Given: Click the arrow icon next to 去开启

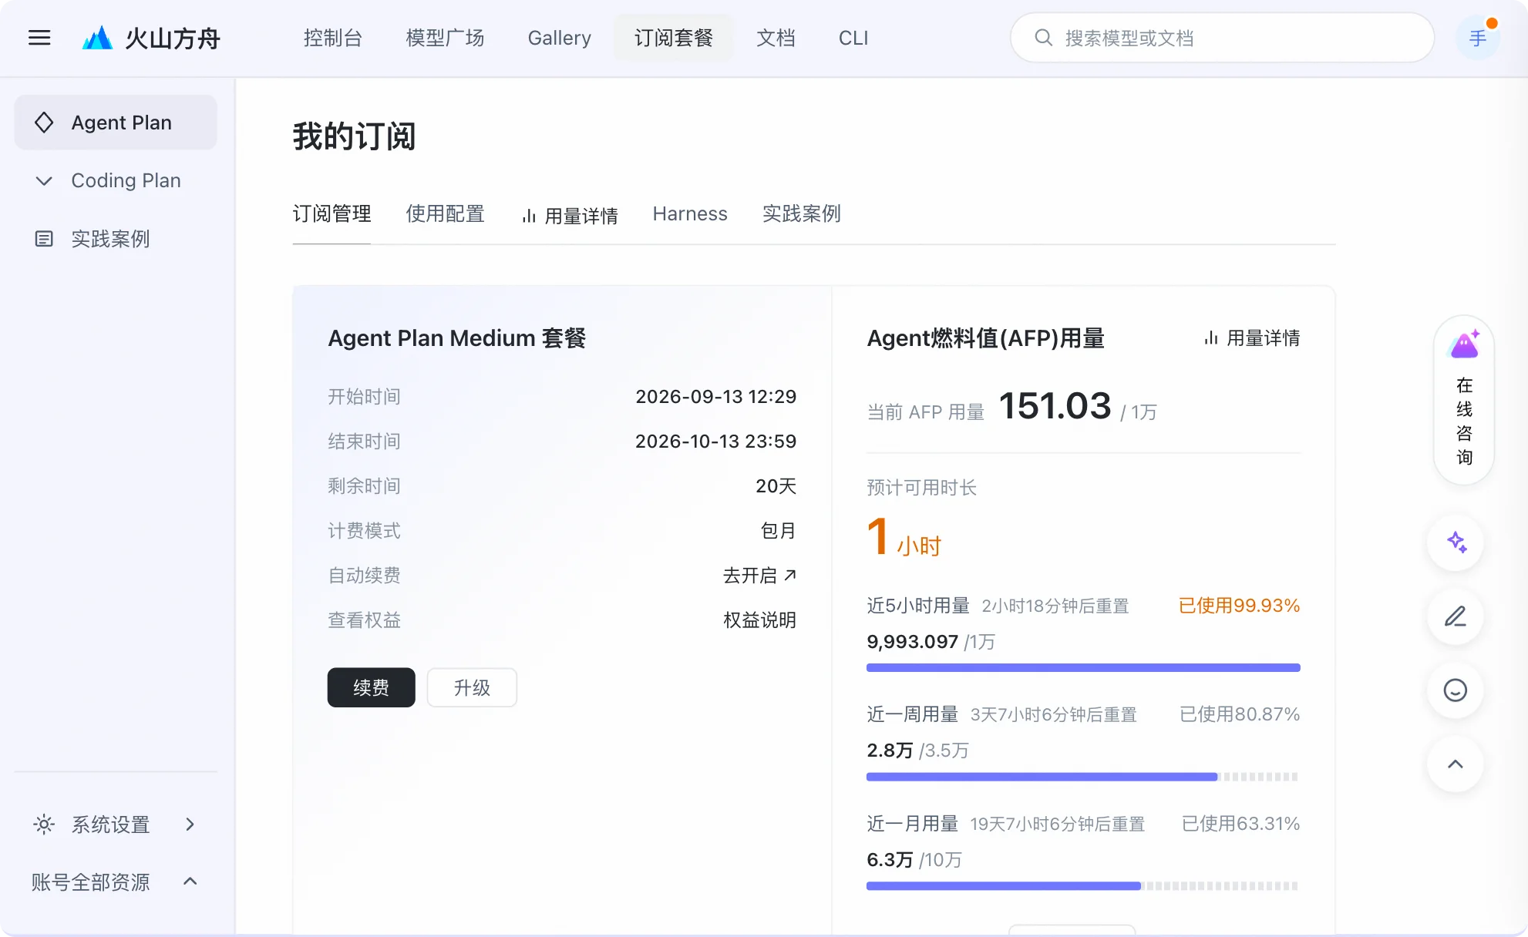Looking at the screenshot, I should click(x=789, y=575).
